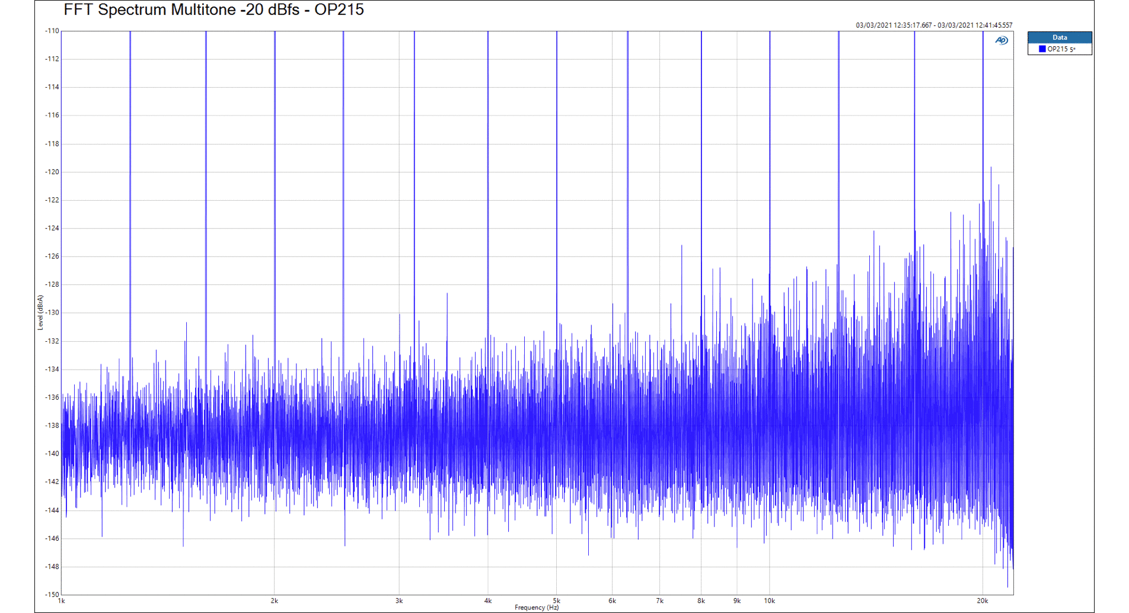
Task: Click the Frequency (Hz) axis title
Action: [537, 608]
